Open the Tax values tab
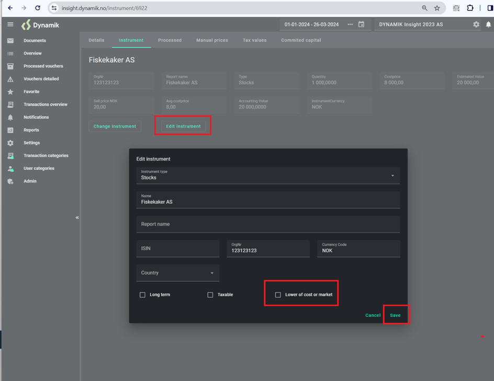 254,40
